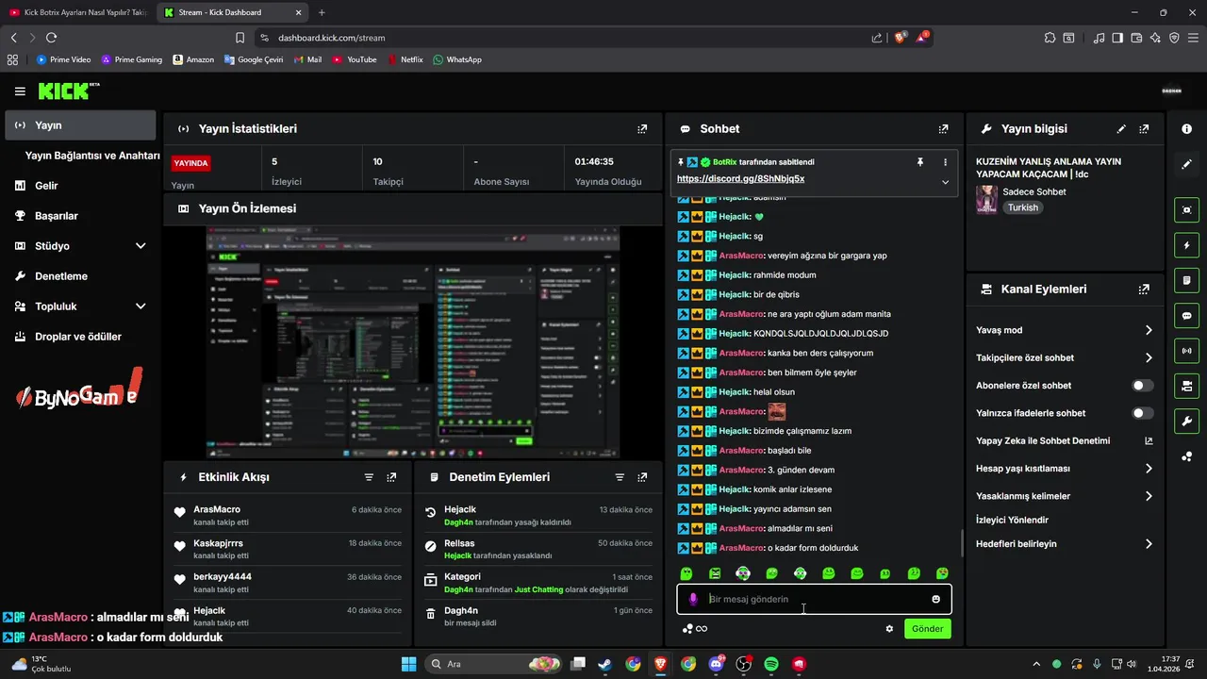Pop out the Yayın bilgisi panel
This screenshot has height=679, width=1207.
coord(1144,129)
